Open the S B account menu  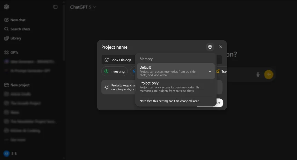tap(10, 153)
